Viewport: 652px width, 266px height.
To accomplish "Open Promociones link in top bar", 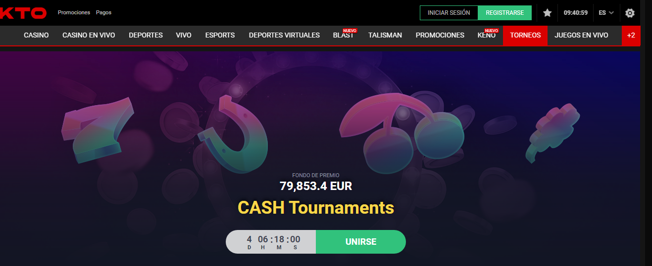I will (x=74, y=13).
